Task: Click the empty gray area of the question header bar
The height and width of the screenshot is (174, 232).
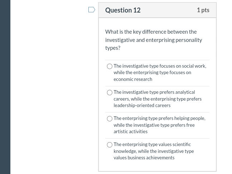Action: (x=168, y=10)
